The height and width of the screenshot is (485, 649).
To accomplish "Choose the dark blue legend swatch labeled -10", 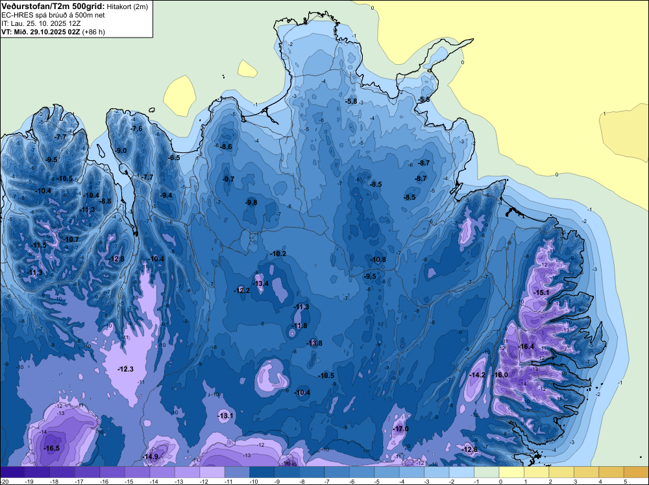I will click(262, 472).
